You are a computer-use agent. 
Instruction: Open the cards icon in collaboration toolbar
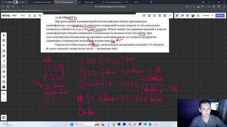160,16
